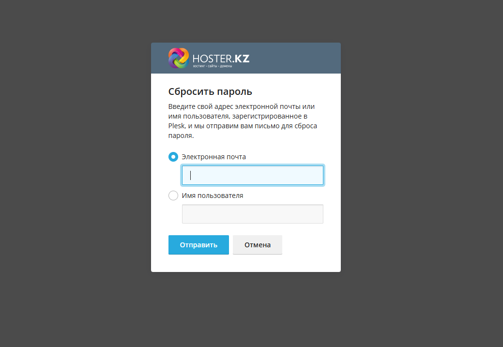
Task: Click empty white area below the buttons
Action: (x=246, y=264)
